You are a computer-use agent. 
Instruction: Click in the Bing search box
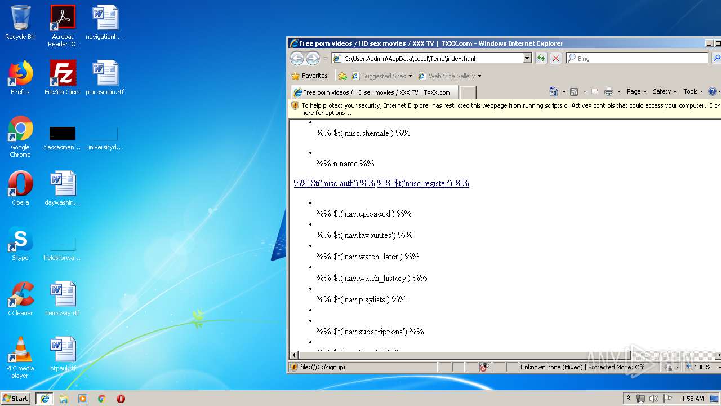click(x=637, y=58)
